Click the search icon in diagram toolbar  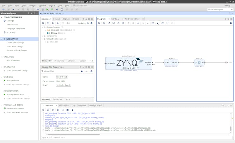coord(123,23)
